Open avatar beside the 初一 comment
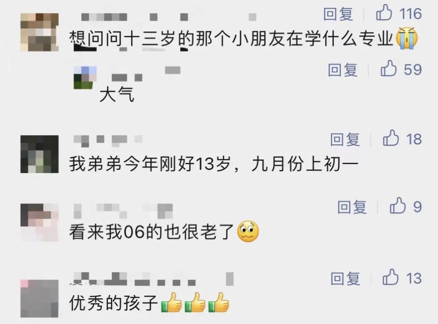The width and height of the screenshot is (438, 324). [x=39, y=154]
